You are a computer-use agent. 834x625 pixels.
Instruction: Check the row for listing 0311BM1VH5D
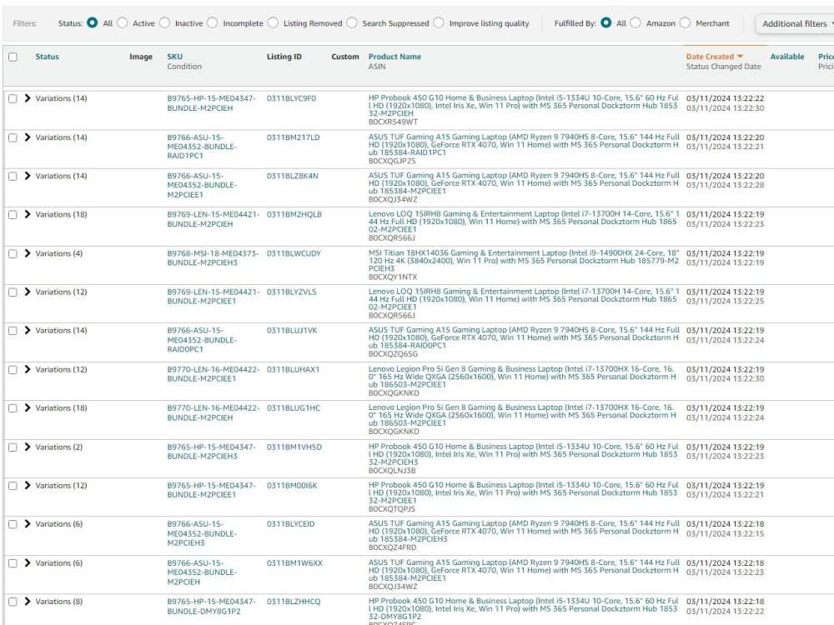pos(13,447)
